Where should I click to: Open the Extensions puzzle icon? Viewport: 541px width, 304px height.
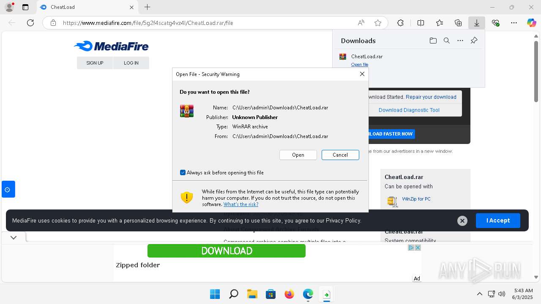click(x=400, y=23)
